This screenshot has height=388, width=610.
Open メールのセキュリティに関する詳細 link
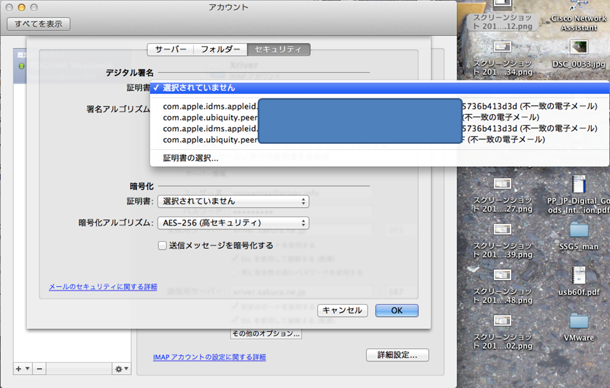coord(103,287)
